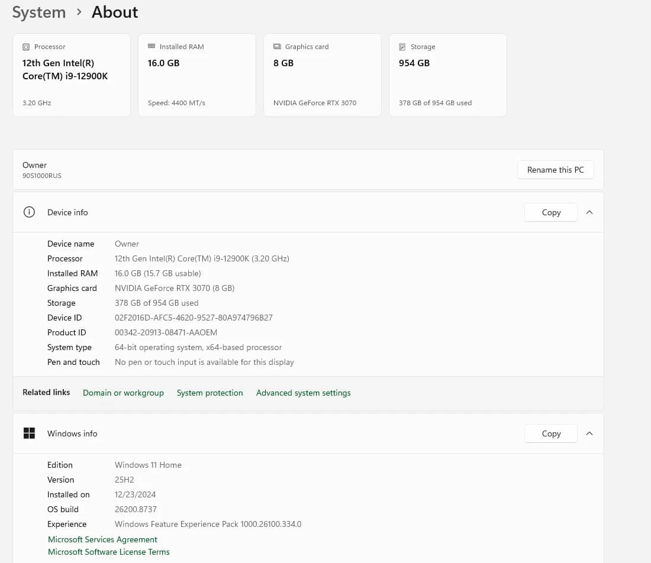Click the Windows 11 Home edition value
This screenshot has width=651, height=563.
coord(148,465)
